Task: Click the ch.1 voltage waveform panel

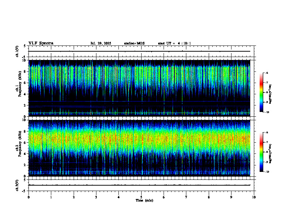Action: (141, 51)
